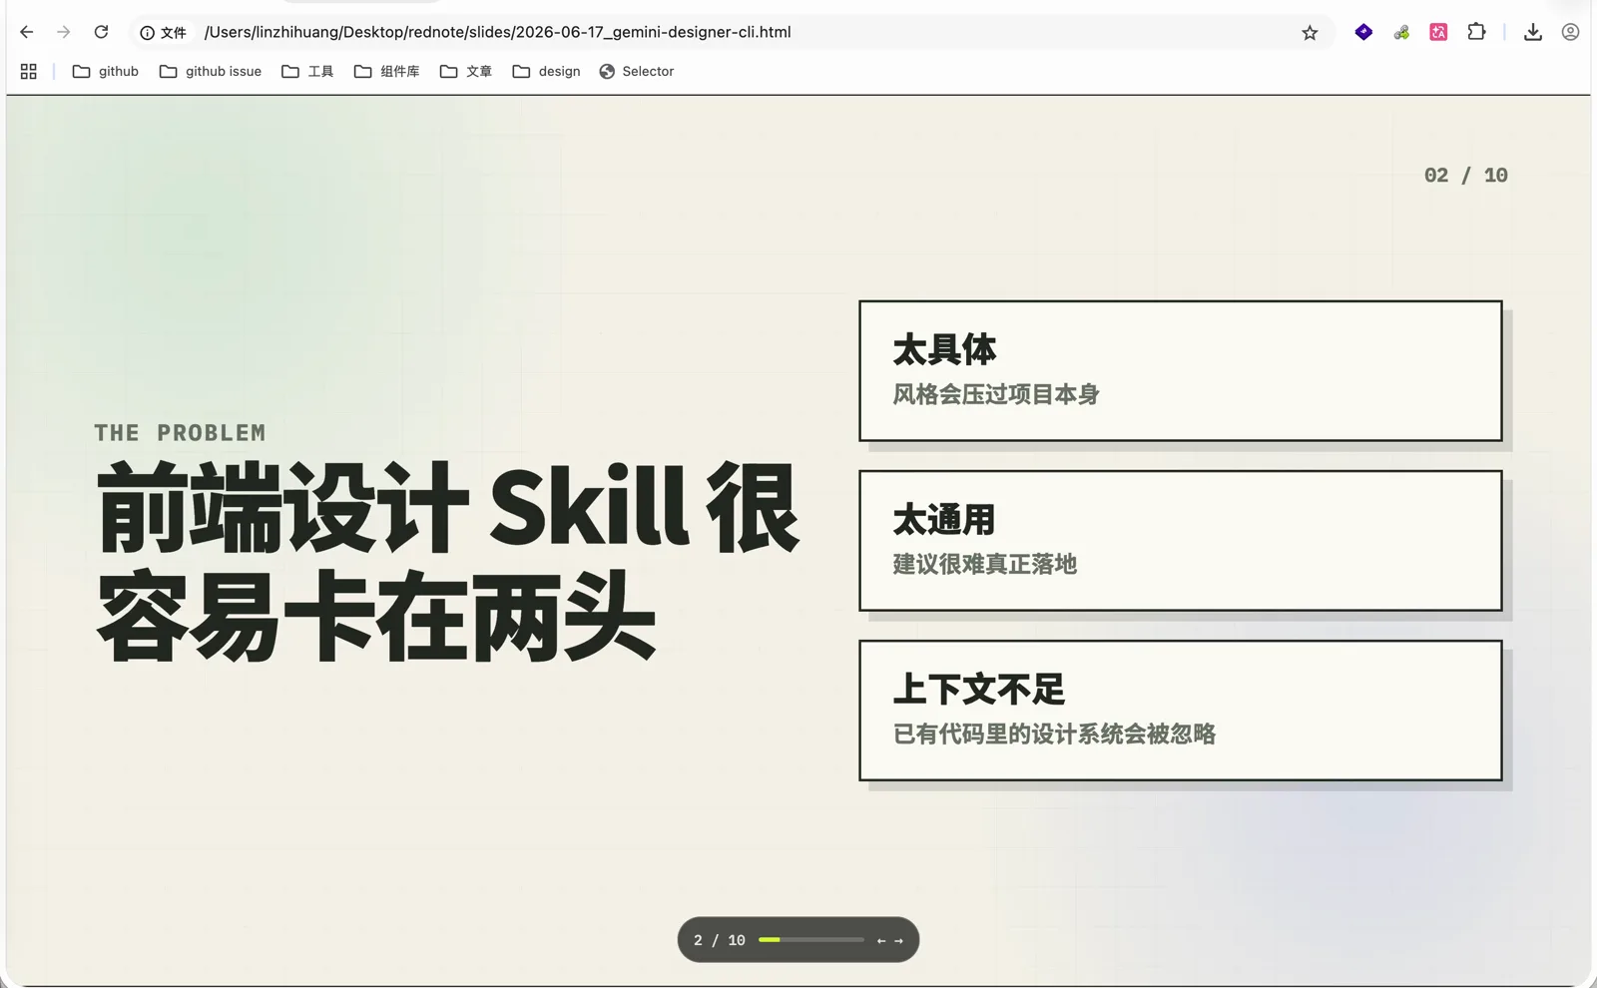Click the 已有代码里的设计系统会被忽略 subtitle
Screen dimensions: 1597x988
pos(1054,734)
